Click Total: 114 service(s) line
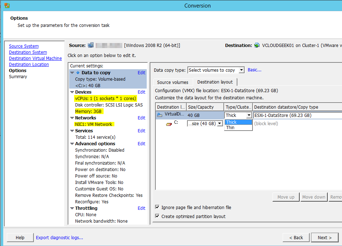Image resolution: width=342 pixels, height=246 pixels. 95,137
